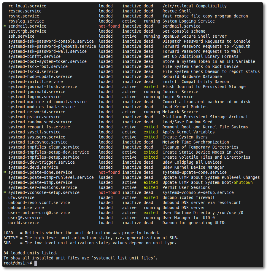Click the '84 loaded units listed' summary line
The image size is (267, 271).
click(x=31, y=253)
